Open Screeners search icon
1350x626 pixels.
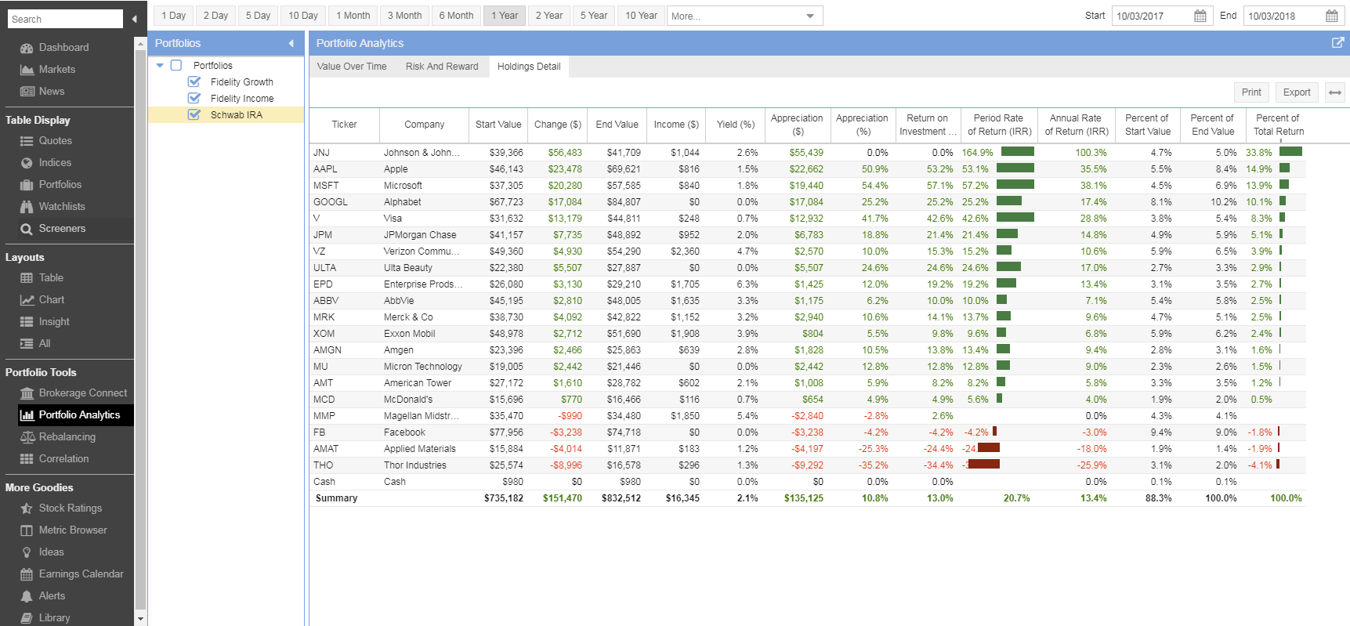coord(27,229)
